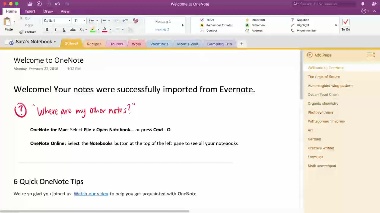Apply the Question tag

[300, 20]
